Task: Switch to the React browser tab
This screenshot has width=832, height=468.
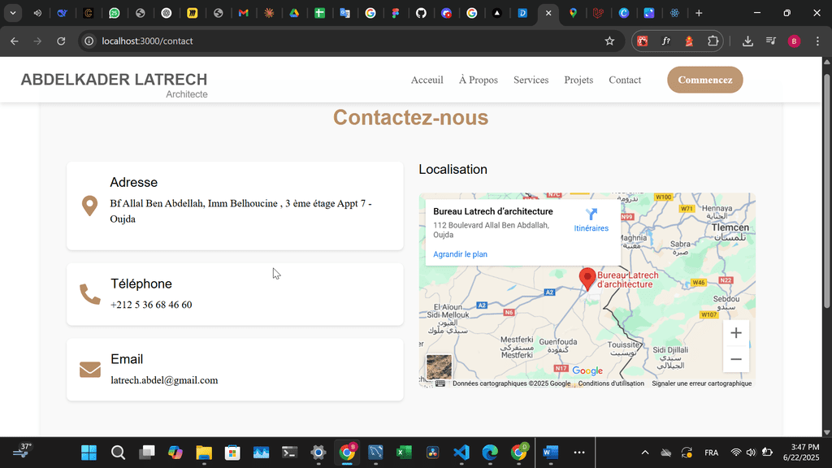Action: point(674,13)
